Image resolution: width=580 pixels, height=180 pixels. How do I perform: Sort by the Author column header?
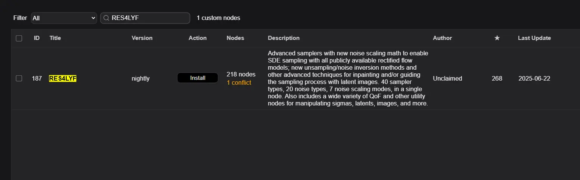[x=442, y=38]
